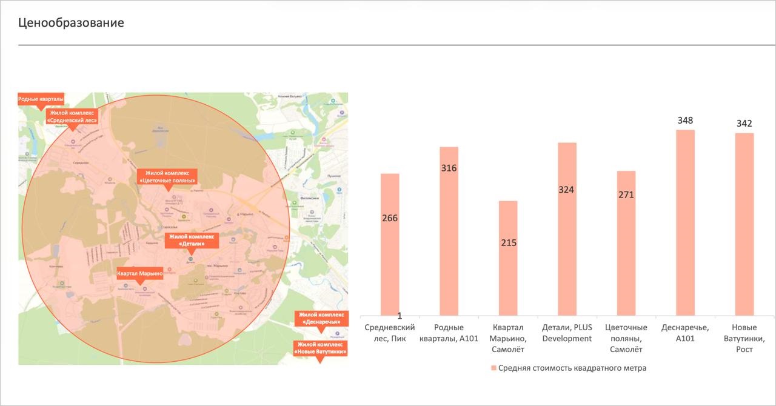Select the data label 1 near the axis
Viewport: 776px width, 406px height.
400,316
